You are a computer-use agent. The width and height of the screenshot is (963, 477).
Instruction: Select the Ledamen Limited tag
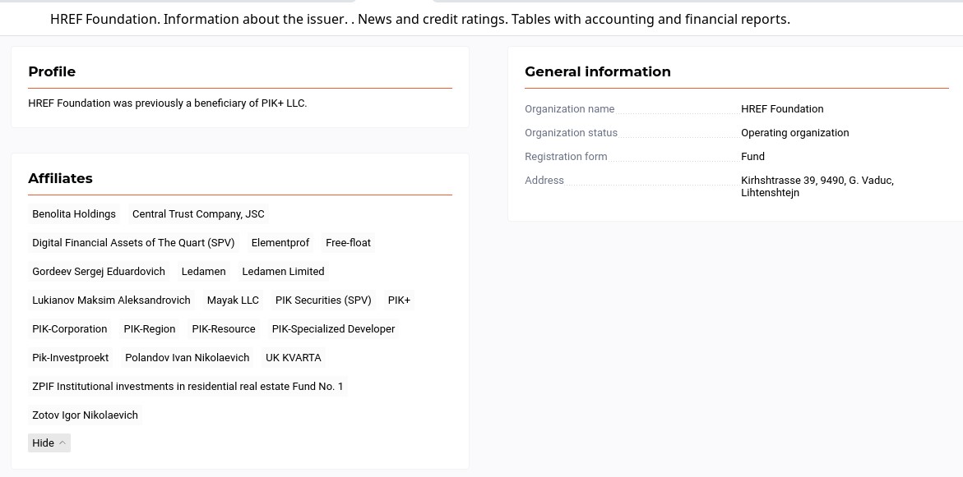[x=283, y=272]
